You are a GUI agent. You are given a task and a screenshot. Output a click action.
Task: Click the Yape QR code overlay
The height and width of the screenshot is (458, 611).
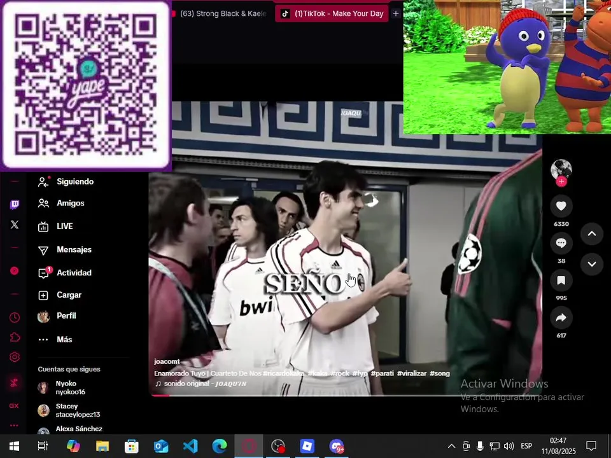(86, 85)
